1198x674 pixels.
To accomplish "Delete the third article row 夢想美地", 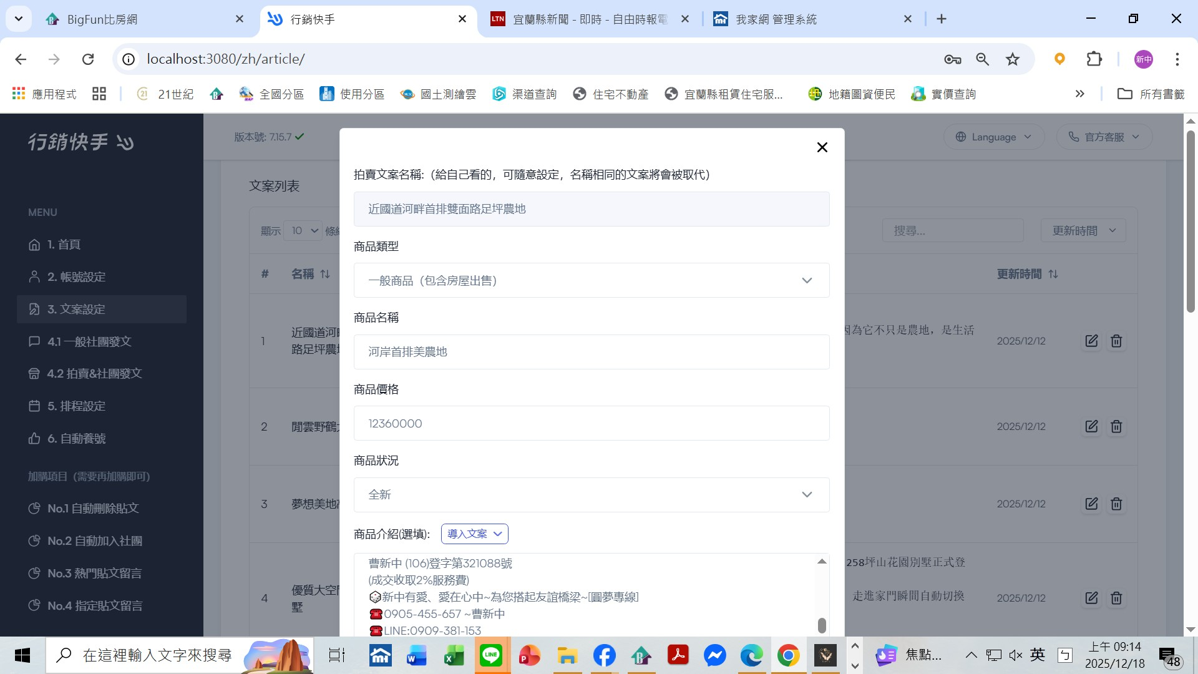I will coord(1116,504).
